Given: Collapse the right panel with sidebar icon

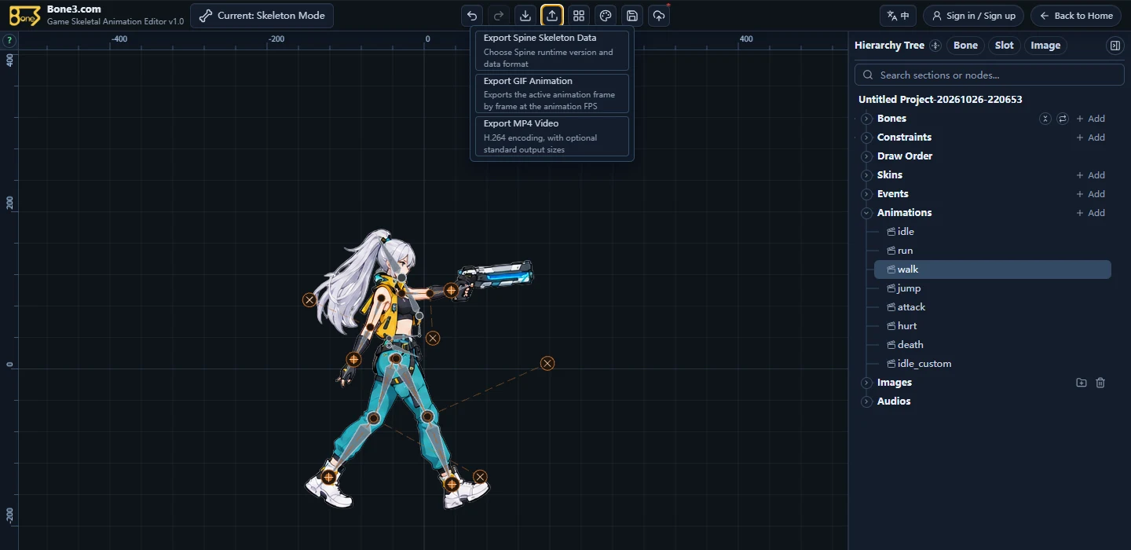Looking at the screenshot, I should click(1115, 46).
